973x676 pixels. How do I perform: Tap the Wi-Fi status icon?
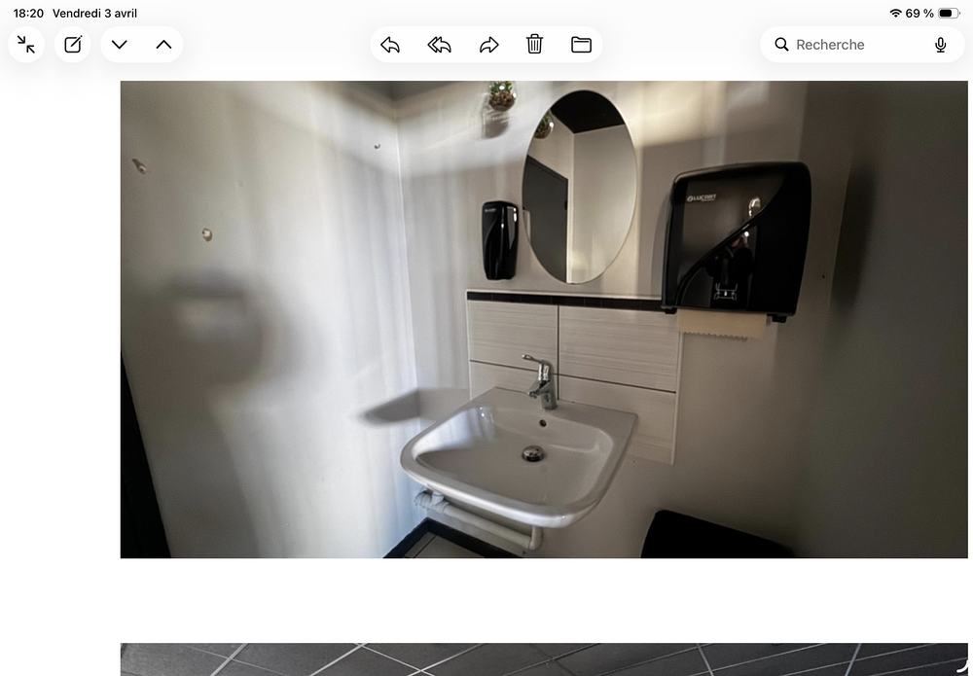point(895,13)
